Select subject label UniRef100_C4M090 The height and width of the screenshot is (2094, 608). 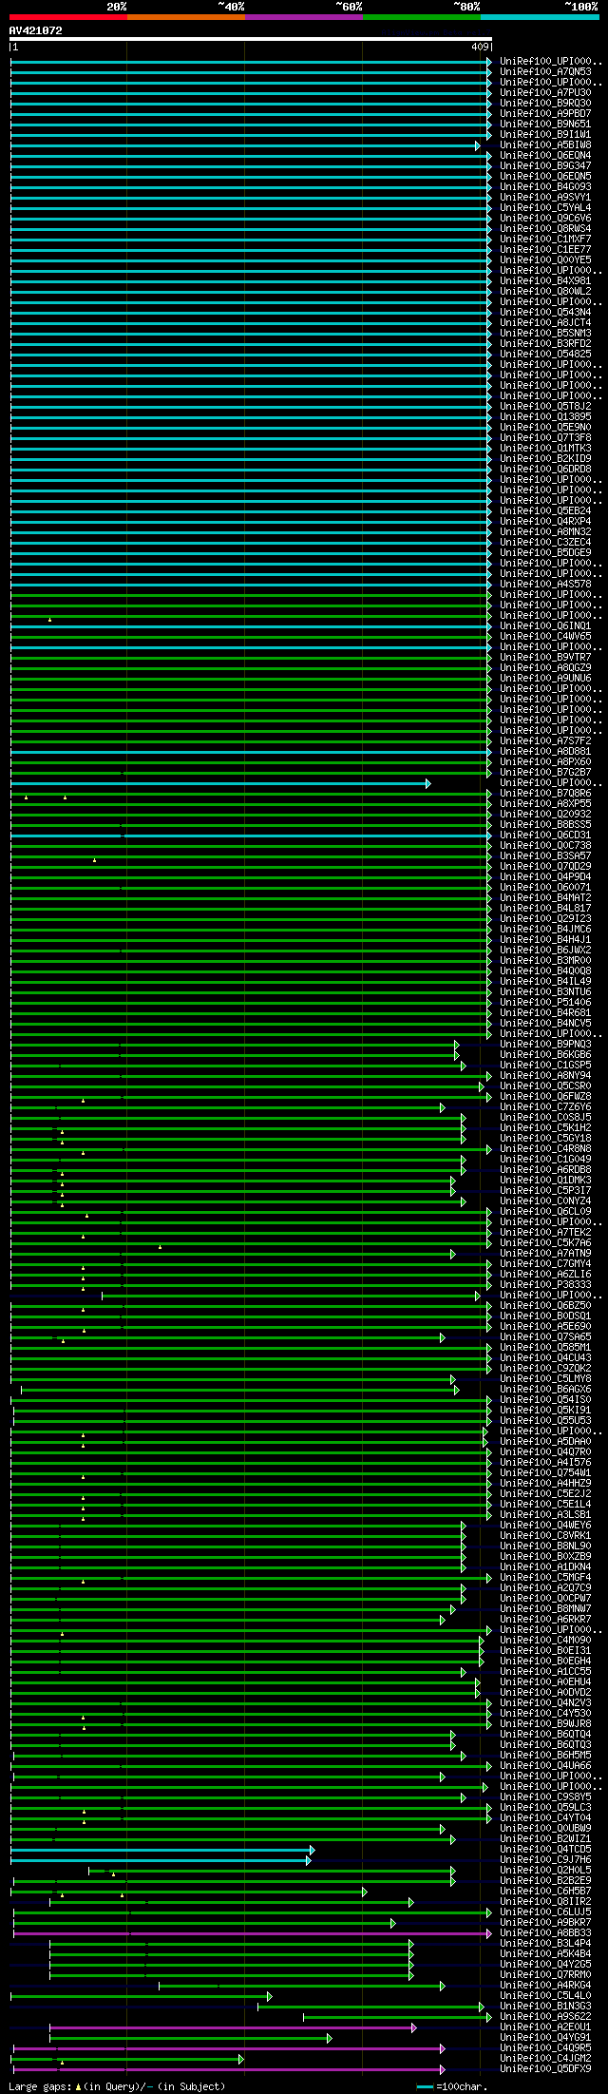coord(545,1641)
